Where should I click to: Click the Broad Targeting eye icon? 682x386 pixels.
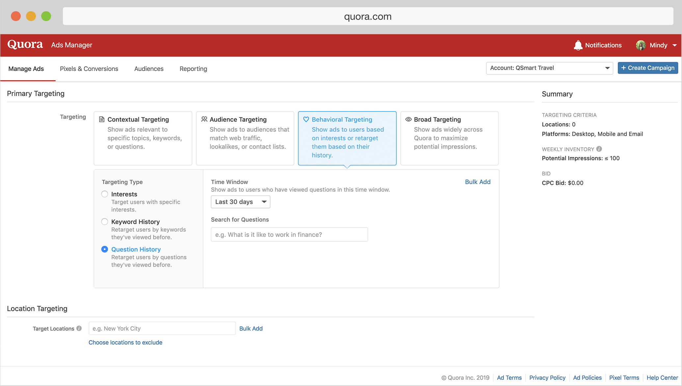(x=408, y=119)
